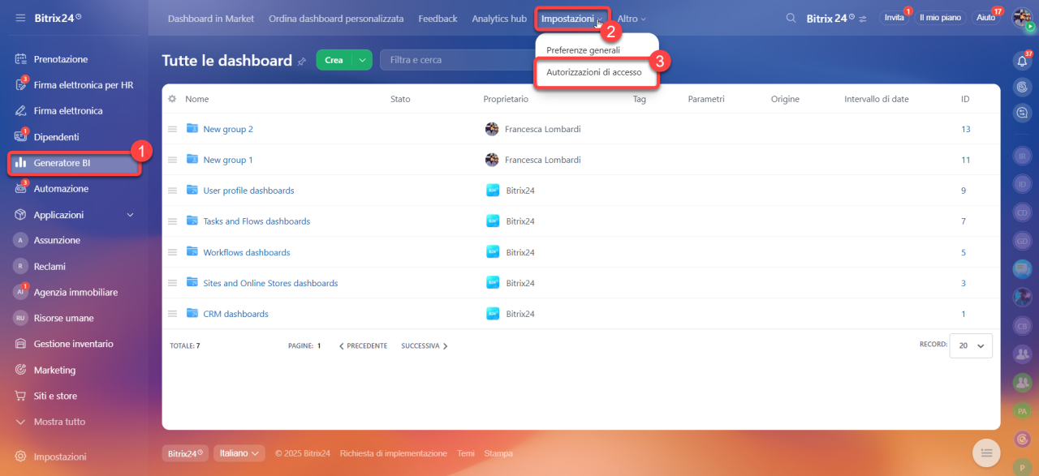1039x476 pixels.
Task: Click the spiral Copilot icon below the bell
Action: click(x=1022, y=87)
